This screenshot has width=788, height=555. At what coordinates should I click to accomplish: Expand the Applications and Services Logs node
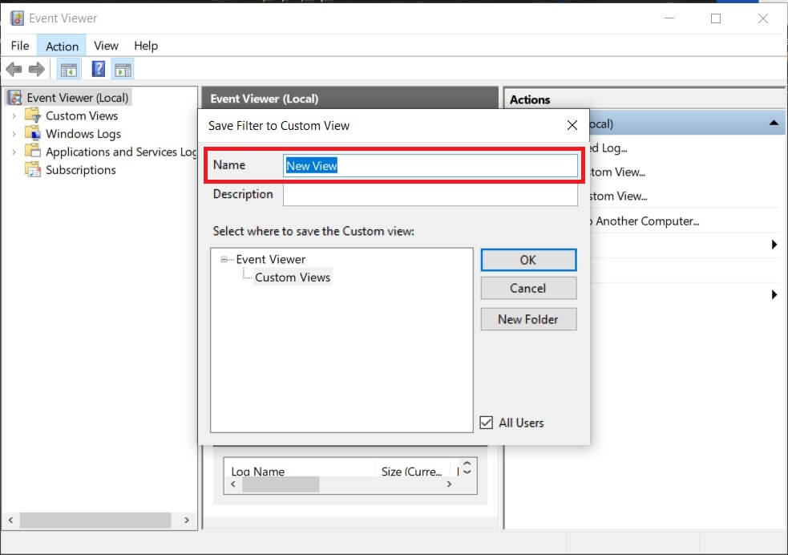[x=14, y=152]
